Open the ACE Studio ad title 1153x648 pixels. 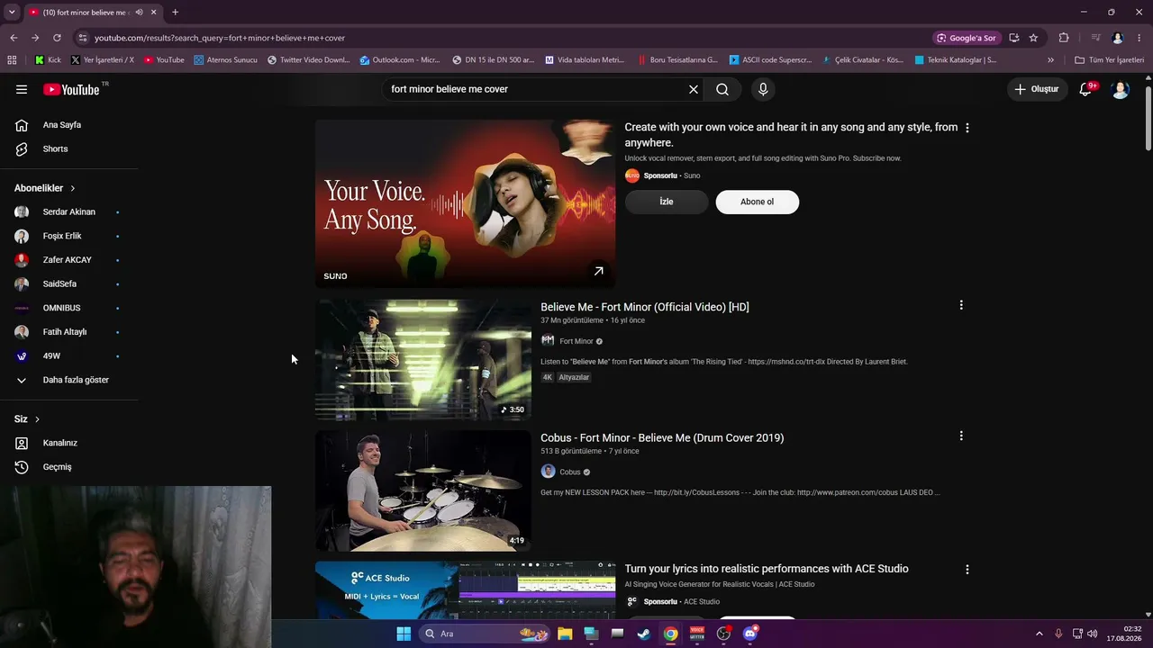[x=767, y=569]
